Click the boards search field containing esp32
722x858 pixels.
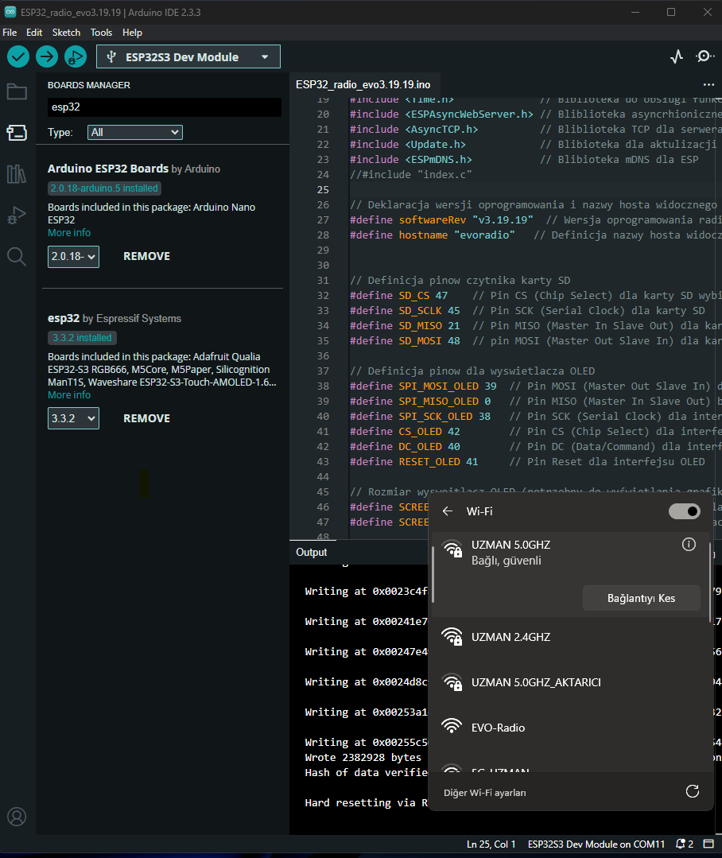[164, 107]
